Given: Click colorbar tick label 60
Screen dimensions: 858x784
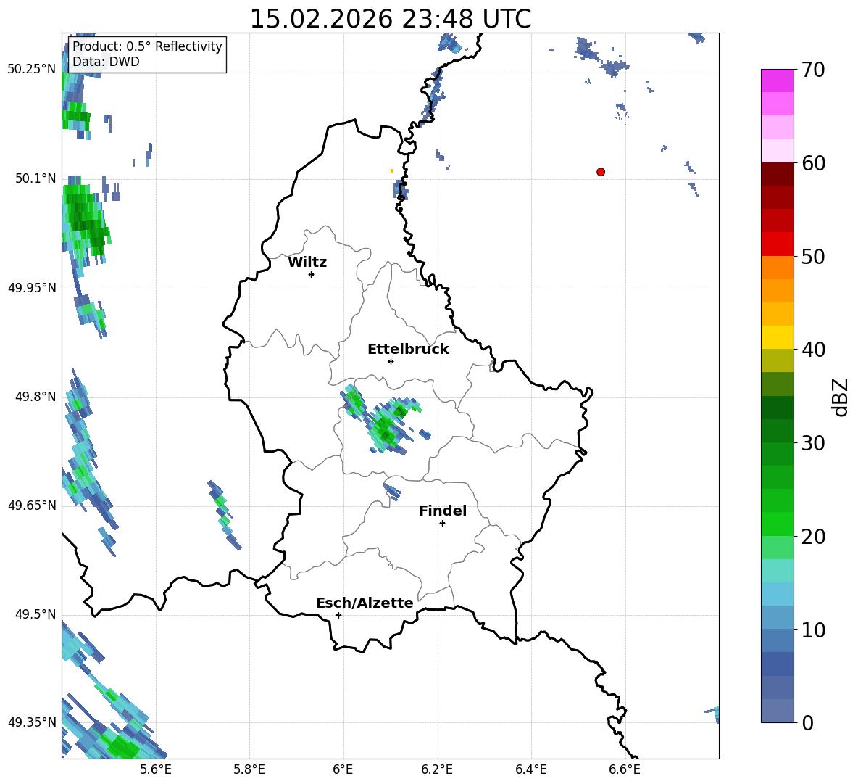Looking at the screenshot, I should (x=813, y=163).
